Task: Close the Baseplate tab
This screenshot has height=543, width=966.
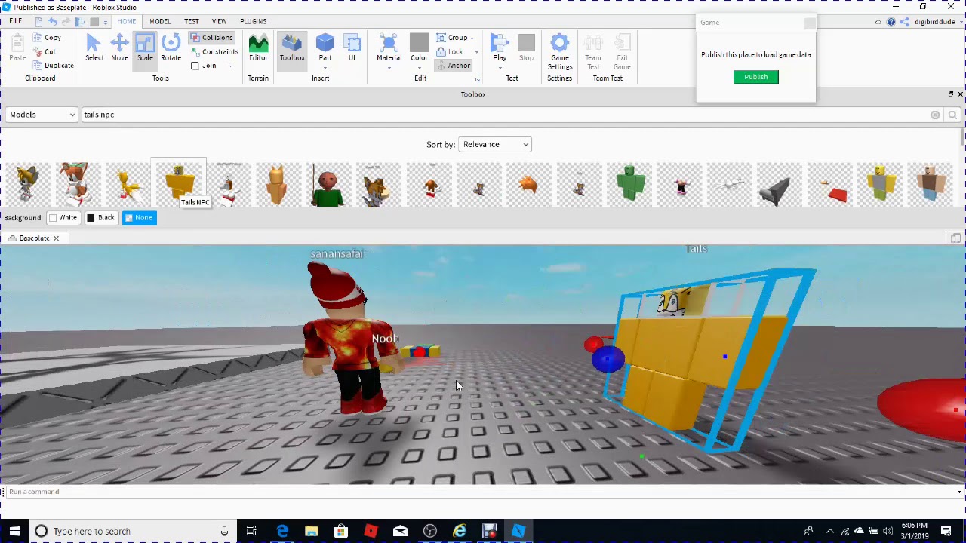Action: click(56, 238)
